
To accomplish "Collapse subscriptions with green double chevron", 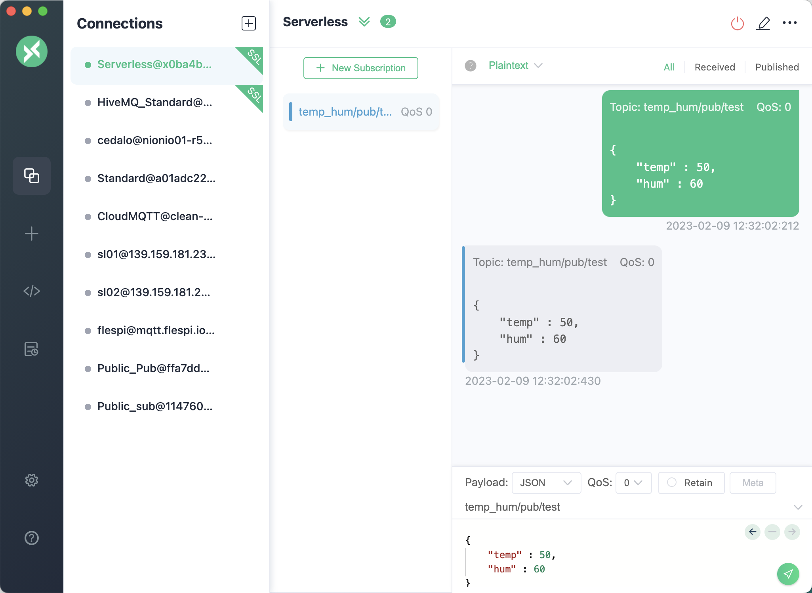I will 364,22.
